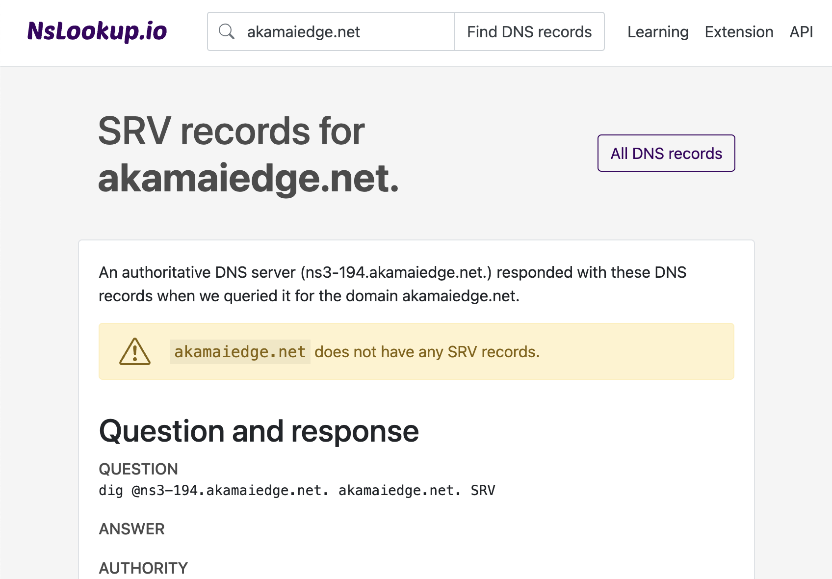Screen dimensions: 832x579
Task: Click inside the domain search field
Action: pos(343,31)
